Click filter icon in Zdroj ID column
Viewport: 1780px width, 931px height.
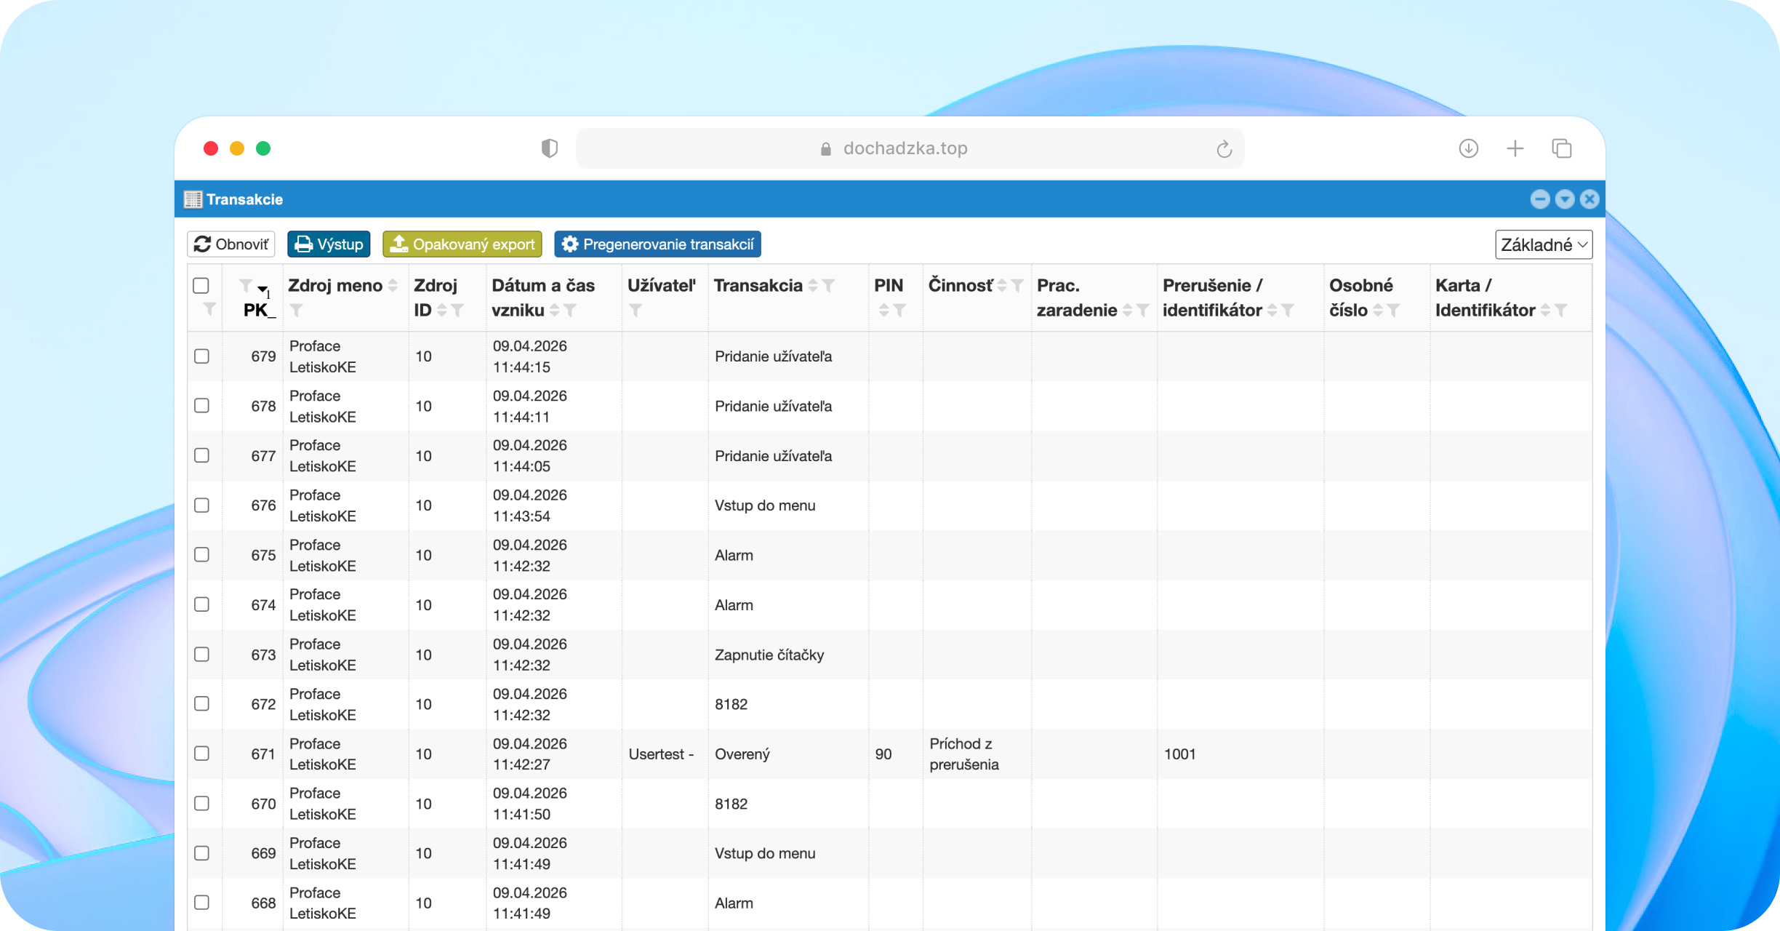pyautogui.click(x=457, y=311)
